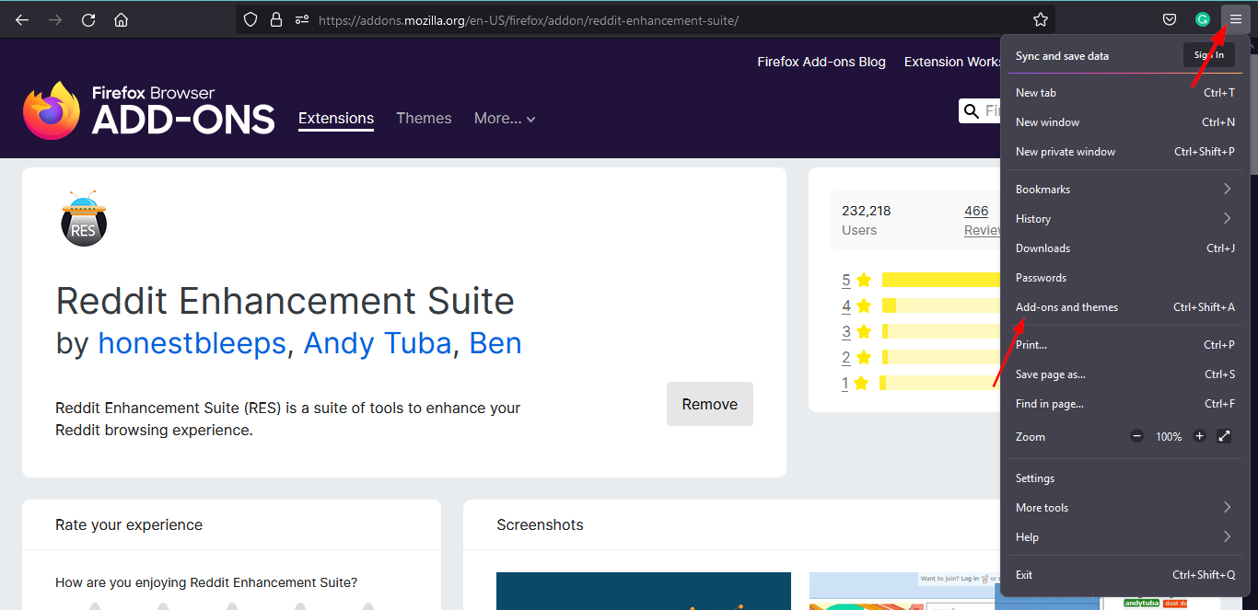Reload the page with refresh icon

click(x=88, y=19)
